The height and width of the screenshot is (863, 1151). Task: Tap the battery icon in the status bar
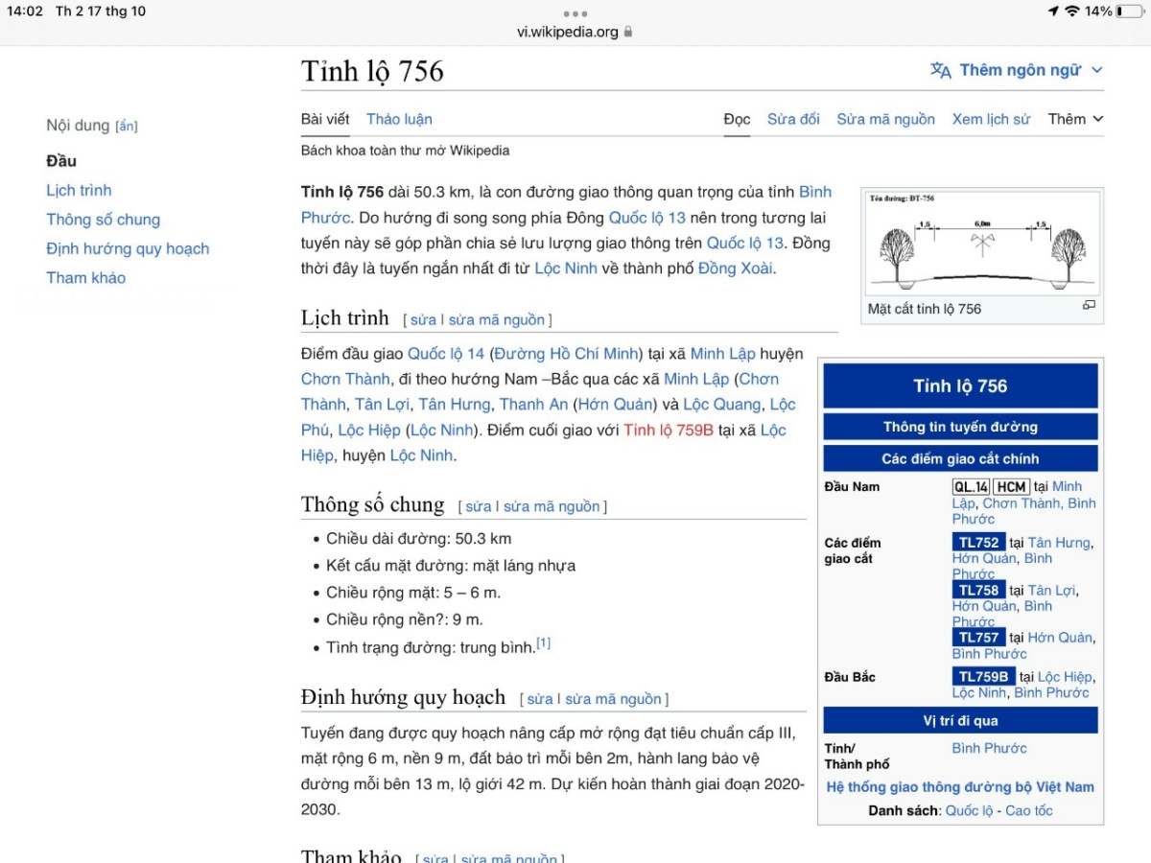click(x=1130, y=12)
